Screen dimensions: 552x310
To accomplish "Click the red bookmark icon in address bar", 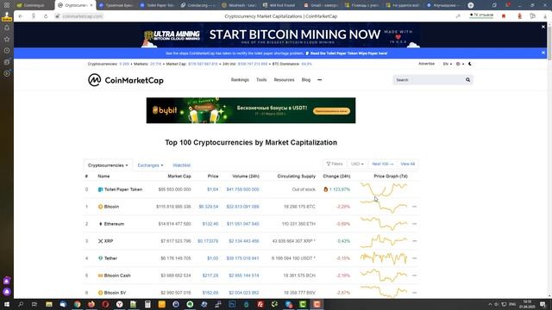I will pos(504,16).
